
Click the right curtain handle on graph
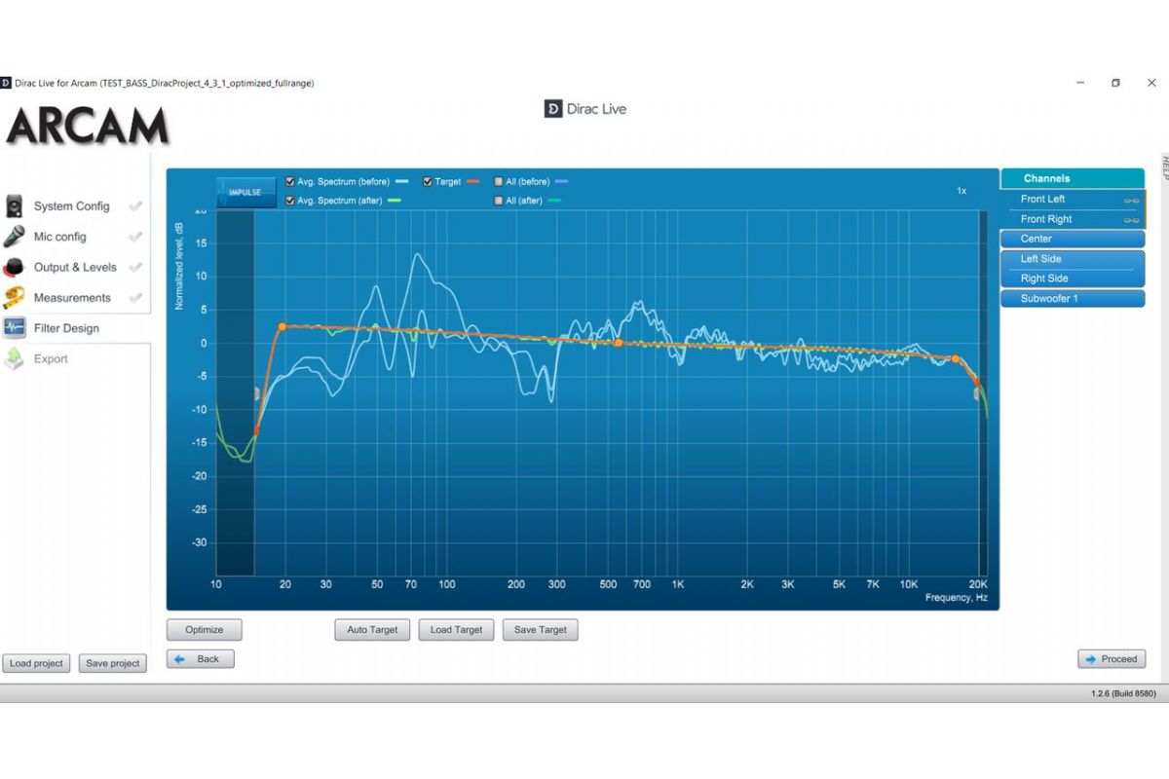pos(977,393)
